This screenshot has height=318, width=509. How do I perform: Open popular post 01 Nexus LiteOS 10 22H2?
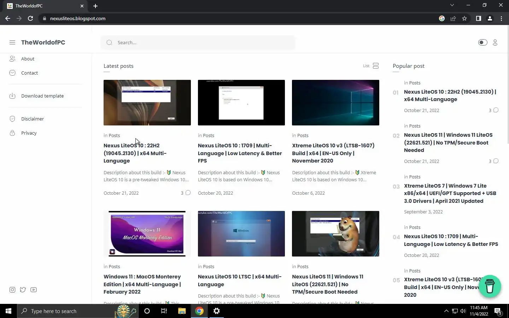point(450,95)
